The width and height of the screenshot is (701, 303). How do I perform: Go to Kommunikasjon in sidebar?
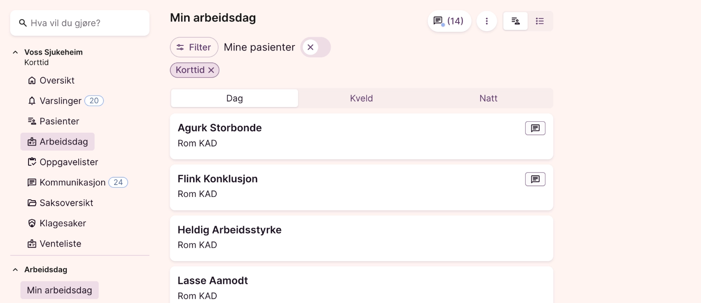pos(72,183)
